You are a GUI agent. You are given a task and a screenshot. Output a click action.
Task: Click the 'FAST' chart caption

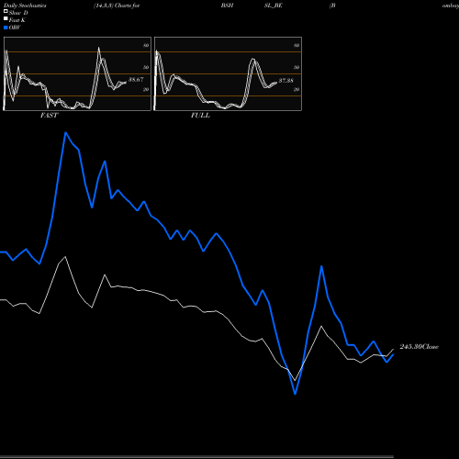pos(49,116)
